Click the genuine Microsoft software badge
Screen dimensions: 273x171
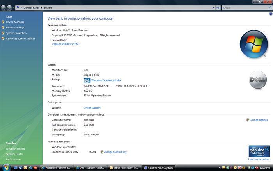pos(259,151)
